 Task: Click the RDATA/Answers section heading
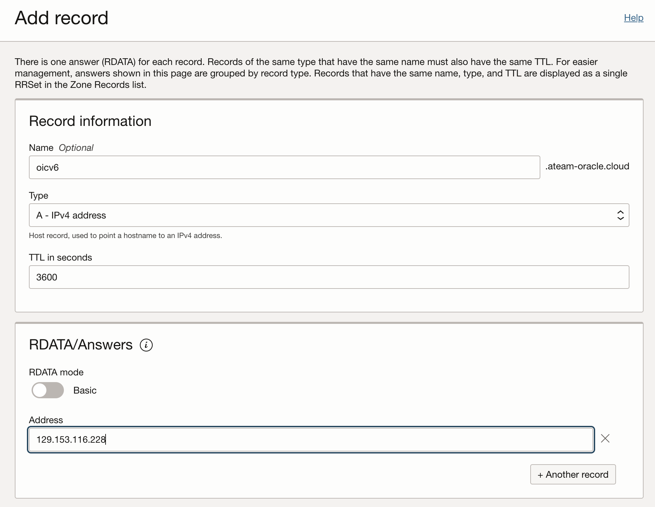(81, 345)
